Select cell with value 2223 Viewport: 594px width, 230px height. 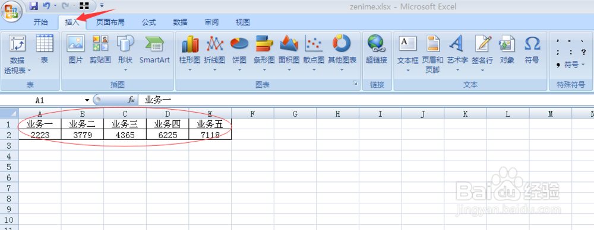pos(40,135)
